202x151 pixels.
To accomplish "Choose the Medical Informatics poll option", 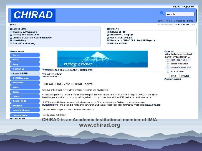I will pyautogui.click(x=168, y=64).
